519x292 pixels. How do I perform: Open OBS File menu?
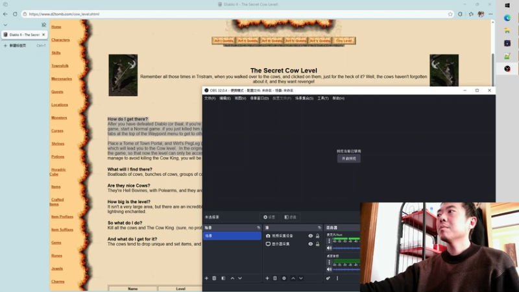(x=210, y=99)
